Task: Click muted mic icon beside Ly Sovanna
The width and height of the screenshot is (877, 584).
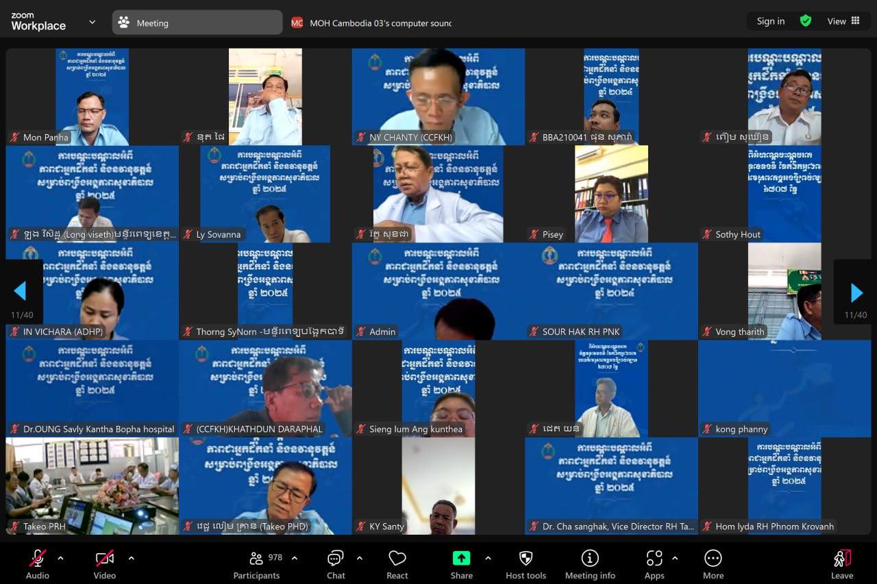Action: click(x=188, y=234)
